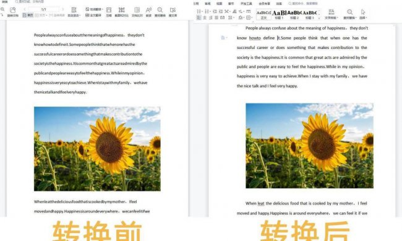This screenshot has height=241, width=402.
Task: Click the paragraph layout marker beside the text
Action: click(224, 38)
